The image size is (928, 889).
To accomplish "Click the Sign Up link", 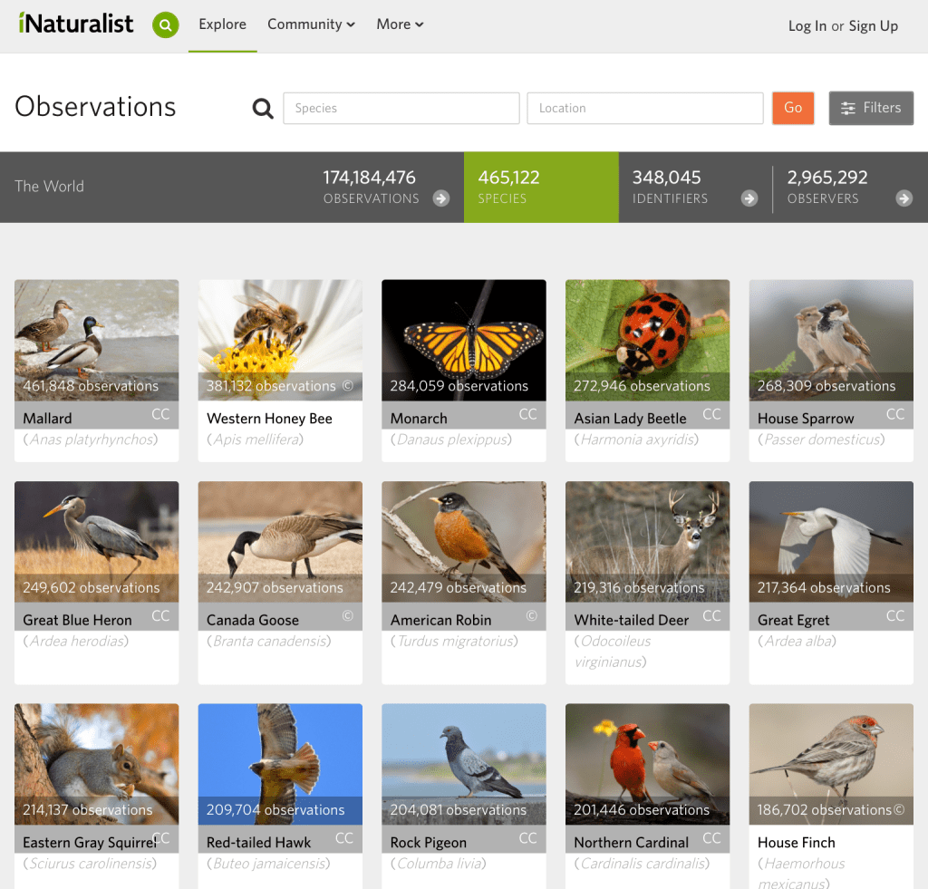I will [873, 26].
